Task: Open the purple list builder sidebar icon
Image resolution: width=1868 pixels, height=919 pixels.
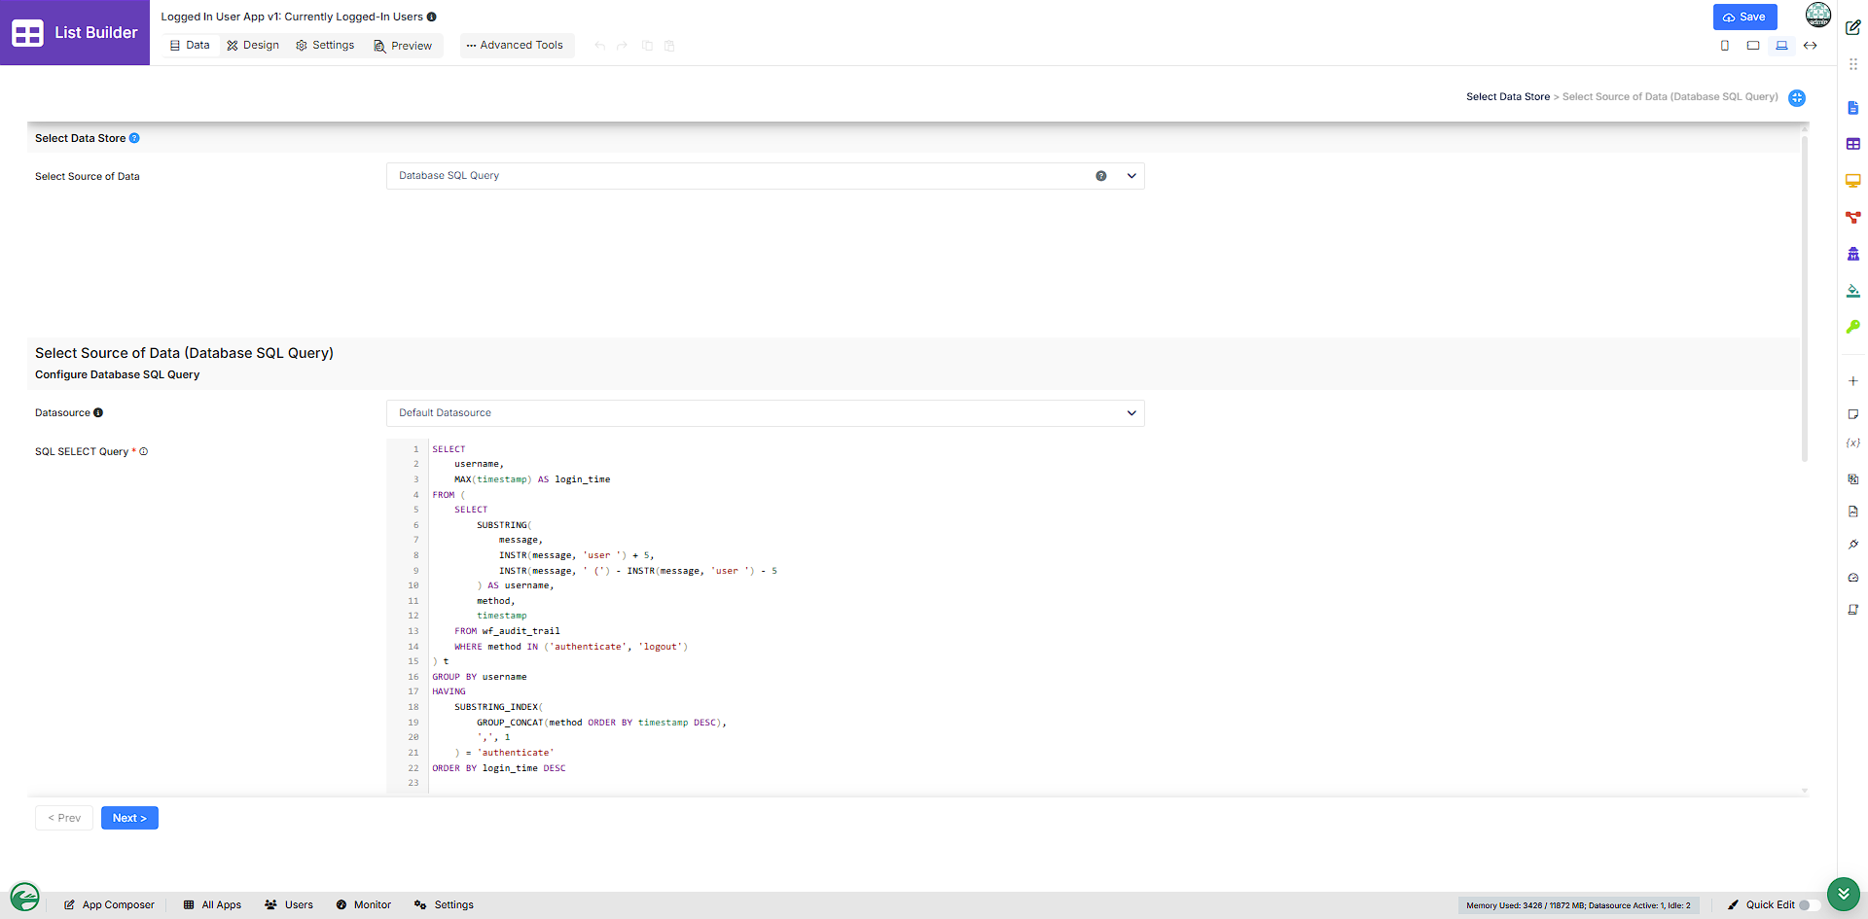Action: pyautogui.click(x=1852, y=144)
